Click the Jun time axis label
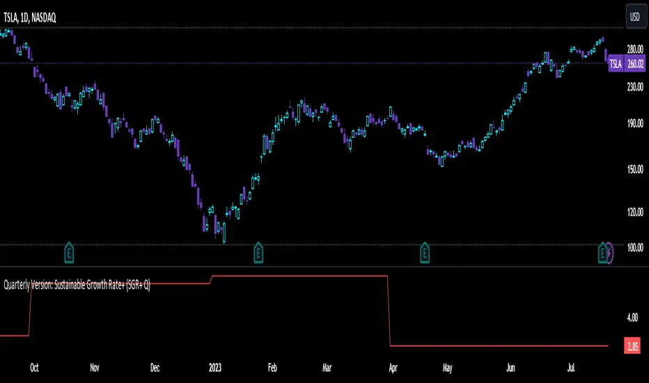 (510, 368)
